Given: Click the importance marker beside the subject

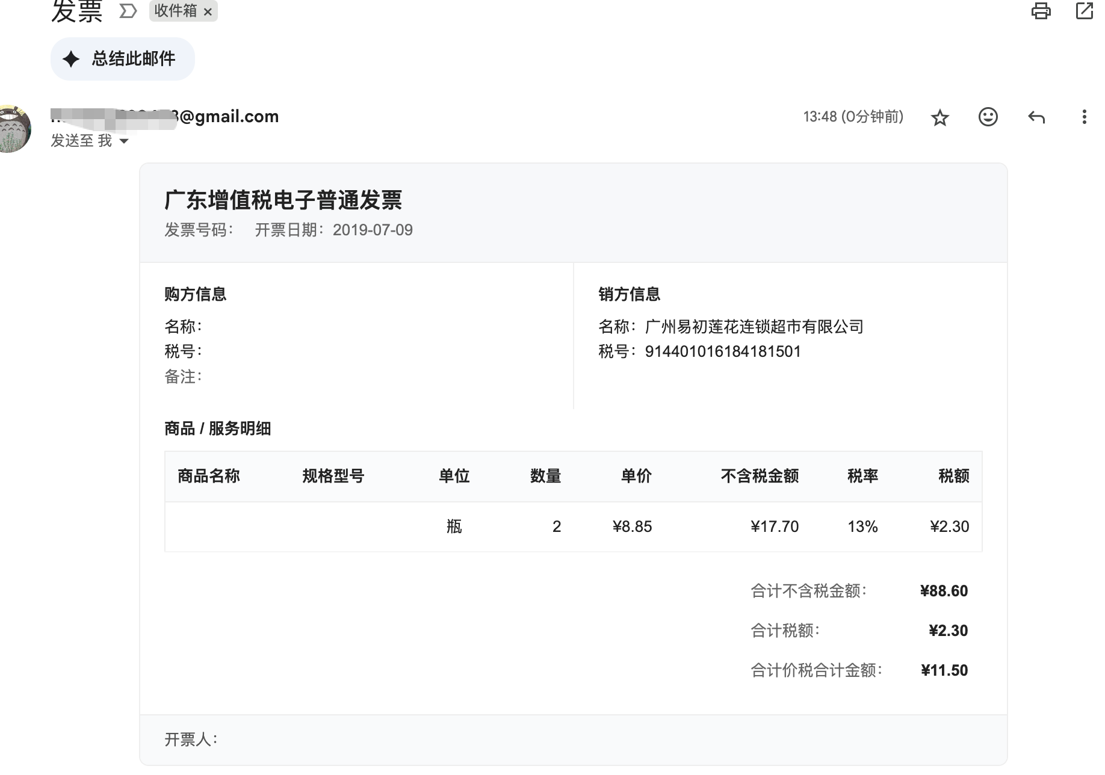Looking at the screenshot, I should pyautogui.click(x=128, y=11).
